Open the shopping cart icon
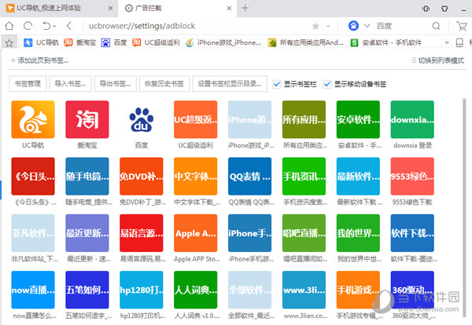The width and height of the screenshot is (472, 325). point(462,26)
